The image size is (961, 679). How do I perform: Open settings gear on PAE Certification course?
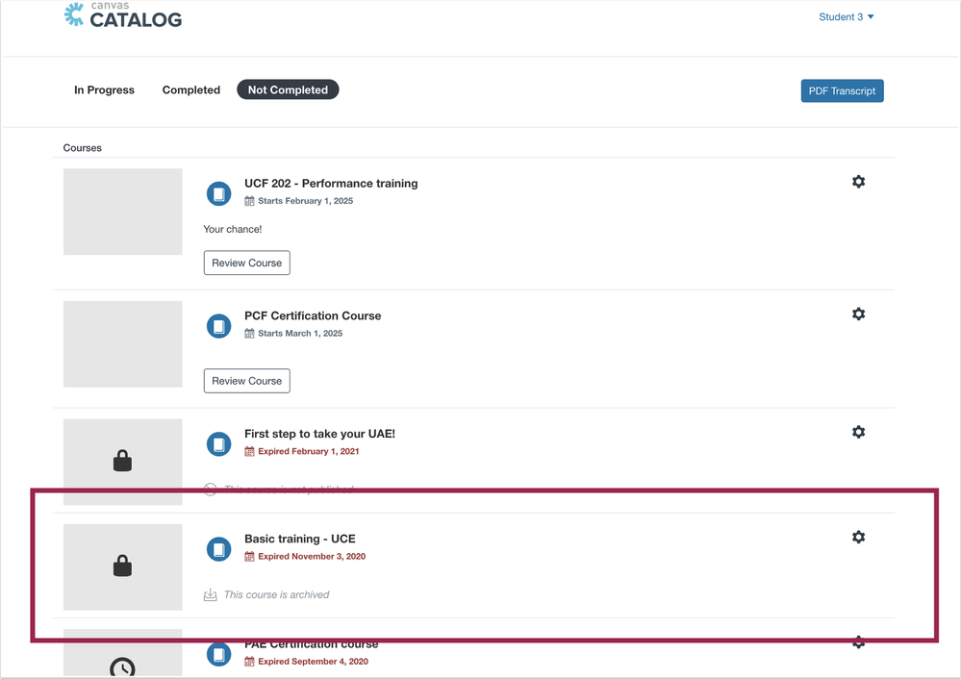(x=858, y=641)
